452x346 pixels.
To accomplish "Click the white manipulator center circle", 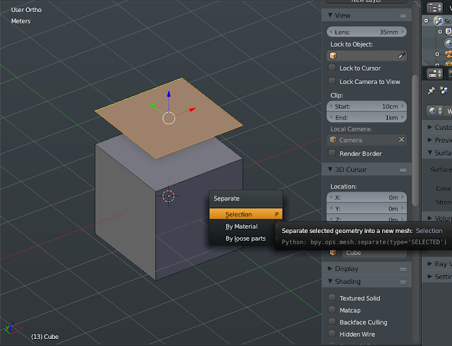I will (x=169, y=118).
